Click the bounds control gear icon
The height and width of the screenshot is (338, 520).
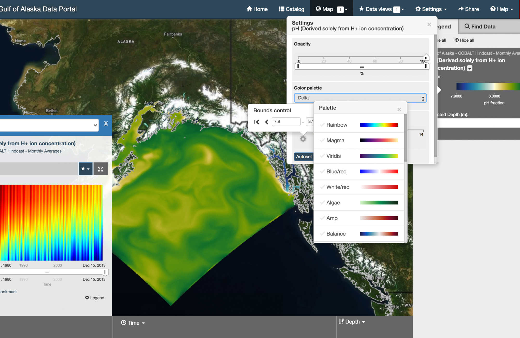tap(303, 139)
